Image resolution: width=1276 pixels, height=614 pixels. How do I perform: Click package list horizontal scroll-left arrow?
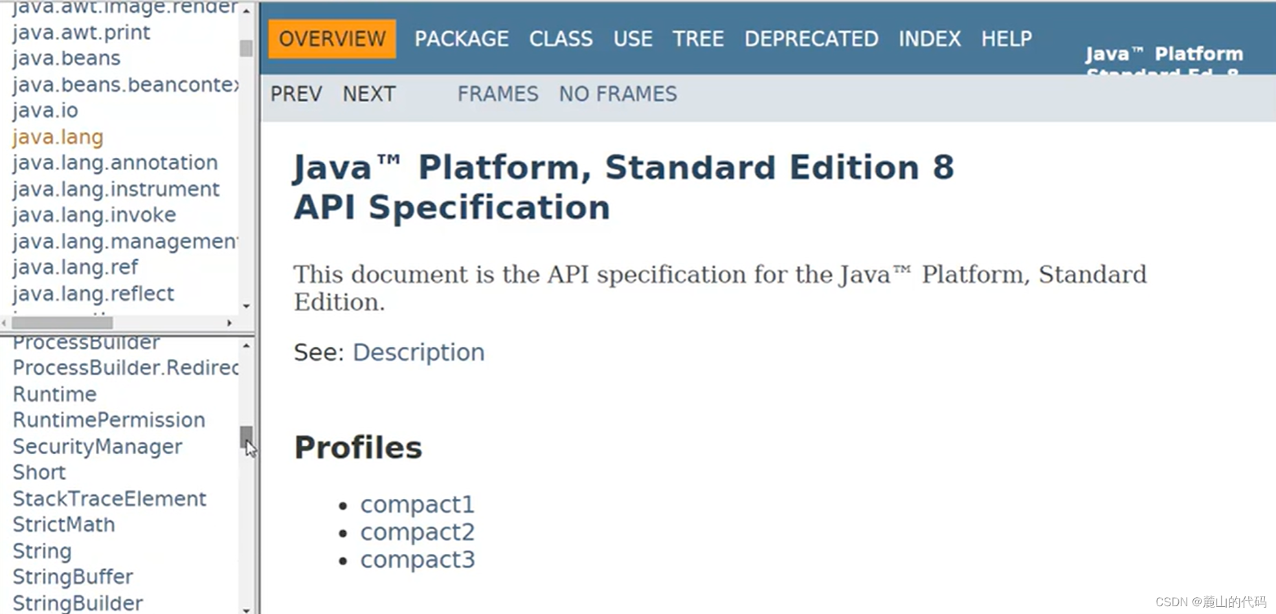[x=5, y=322]
